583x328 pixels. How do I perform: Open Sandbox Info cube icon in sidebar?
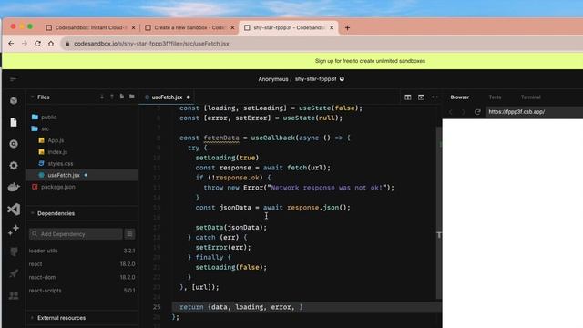pyautogui.click(x=14, y=101)
